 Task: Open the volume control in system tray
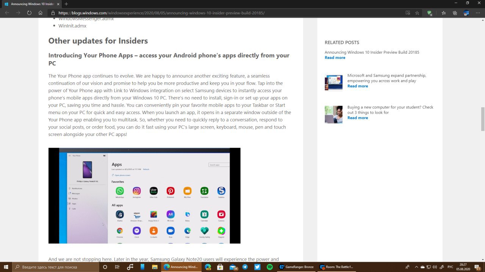point(435,267)
